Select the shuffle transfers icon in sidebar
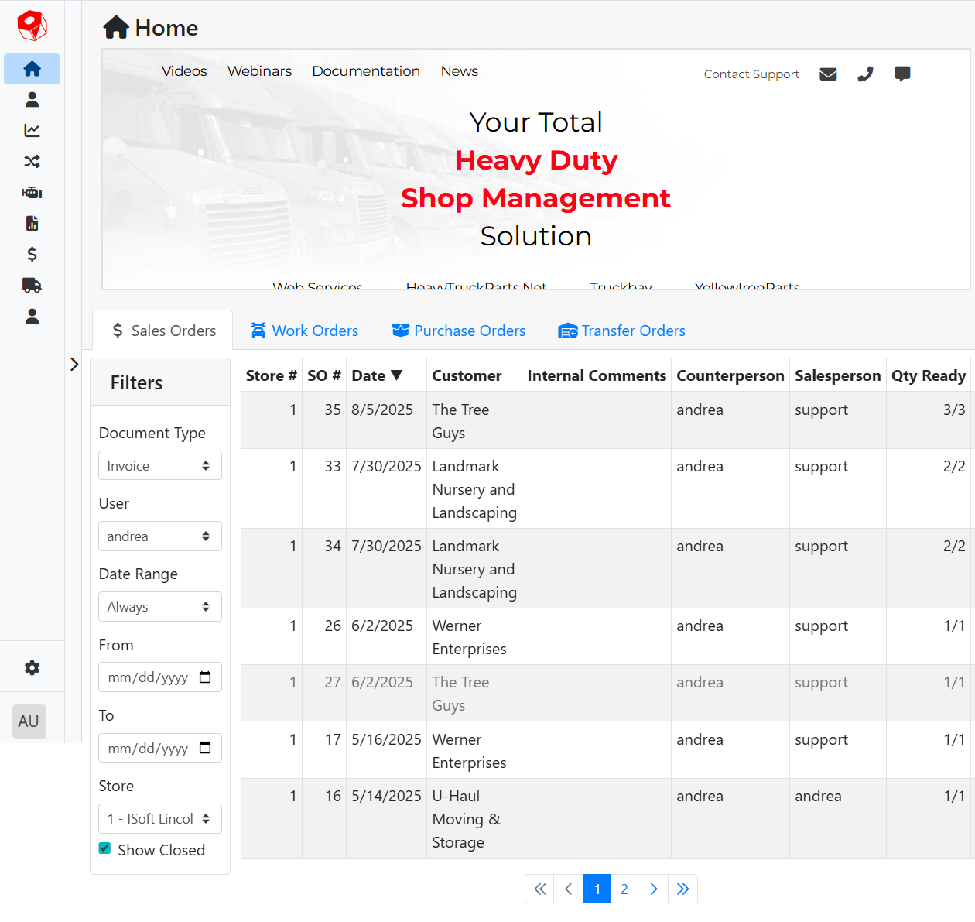This screenshot has height=922, width=975. 32,161
